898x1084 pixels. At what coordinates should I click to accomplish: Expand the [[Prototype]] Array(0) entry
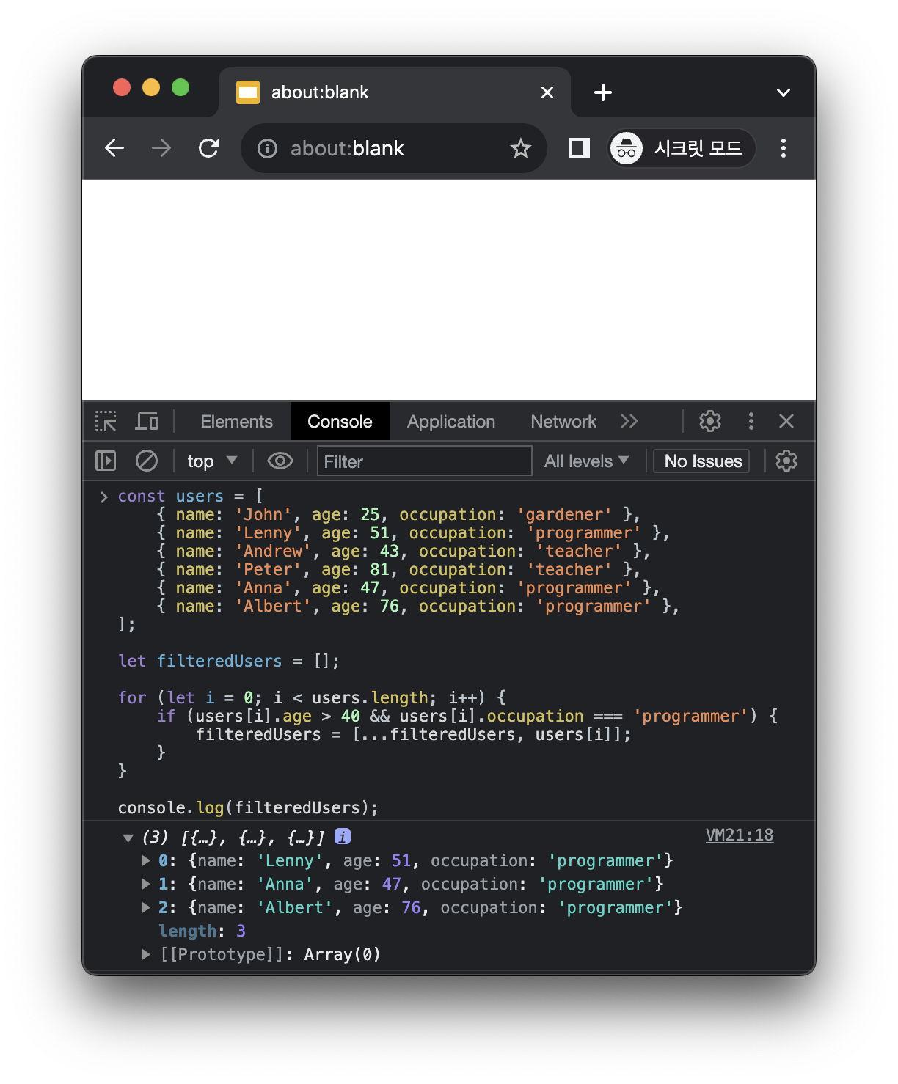click(x=146, y=954)
